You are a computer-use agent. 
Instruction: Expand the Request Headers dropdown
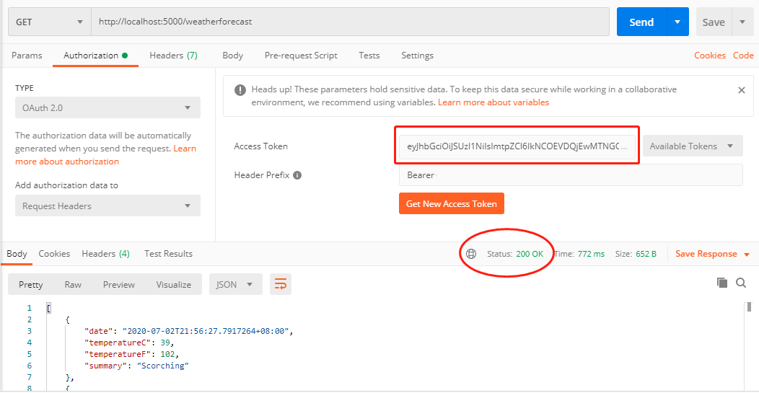click(x=108, y=206)
